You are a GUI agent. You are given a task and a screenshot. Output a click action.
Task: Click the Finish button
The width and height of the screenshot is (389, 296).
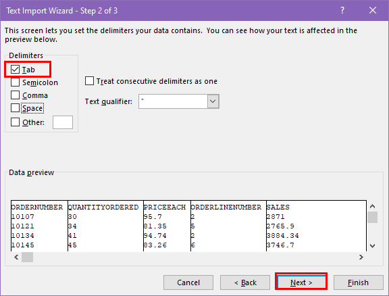[x=358, y=282]
